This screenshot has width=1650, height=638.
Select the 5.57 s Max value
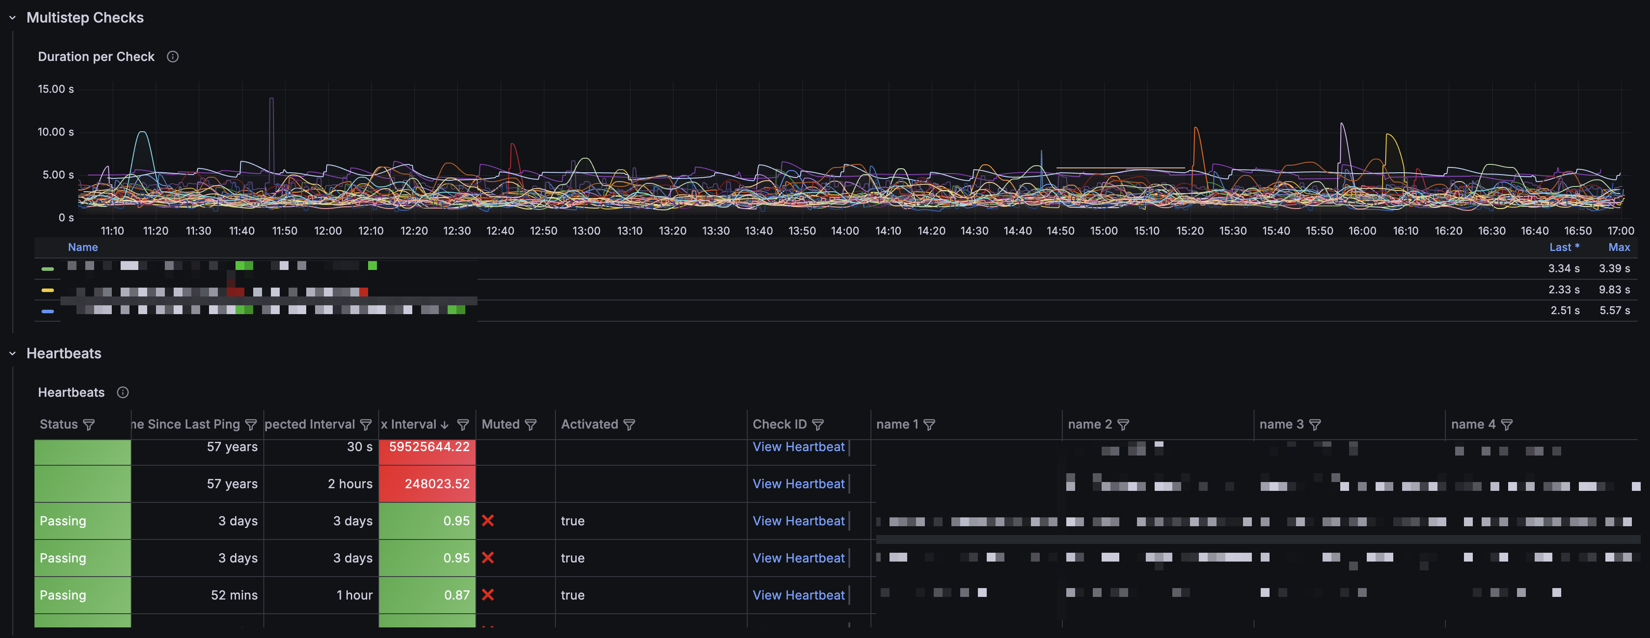[x=1615, y=311]
